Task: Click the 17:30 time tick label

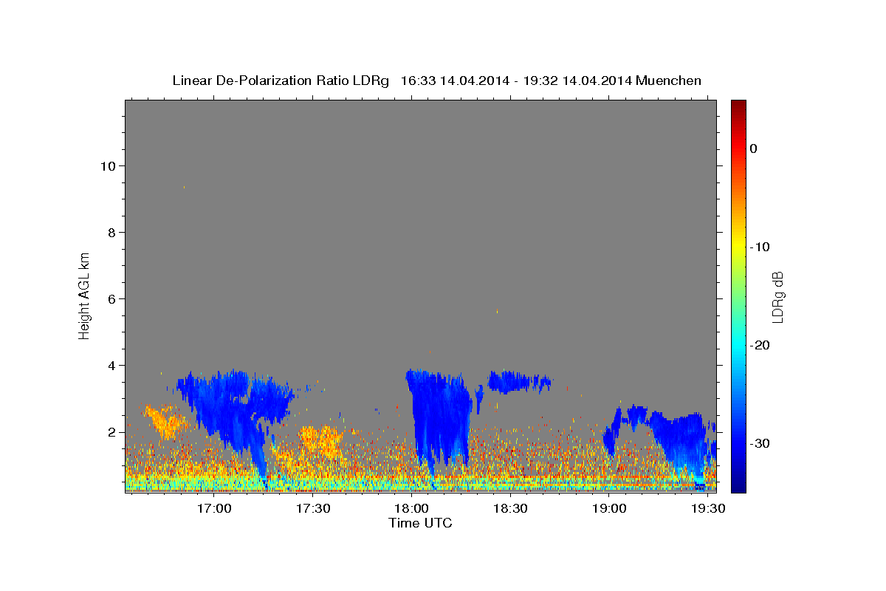Action: coord(313,509)
